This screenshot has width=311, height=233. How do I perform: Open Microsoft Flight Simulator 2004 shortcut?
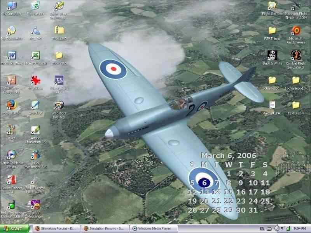point(296,6)
